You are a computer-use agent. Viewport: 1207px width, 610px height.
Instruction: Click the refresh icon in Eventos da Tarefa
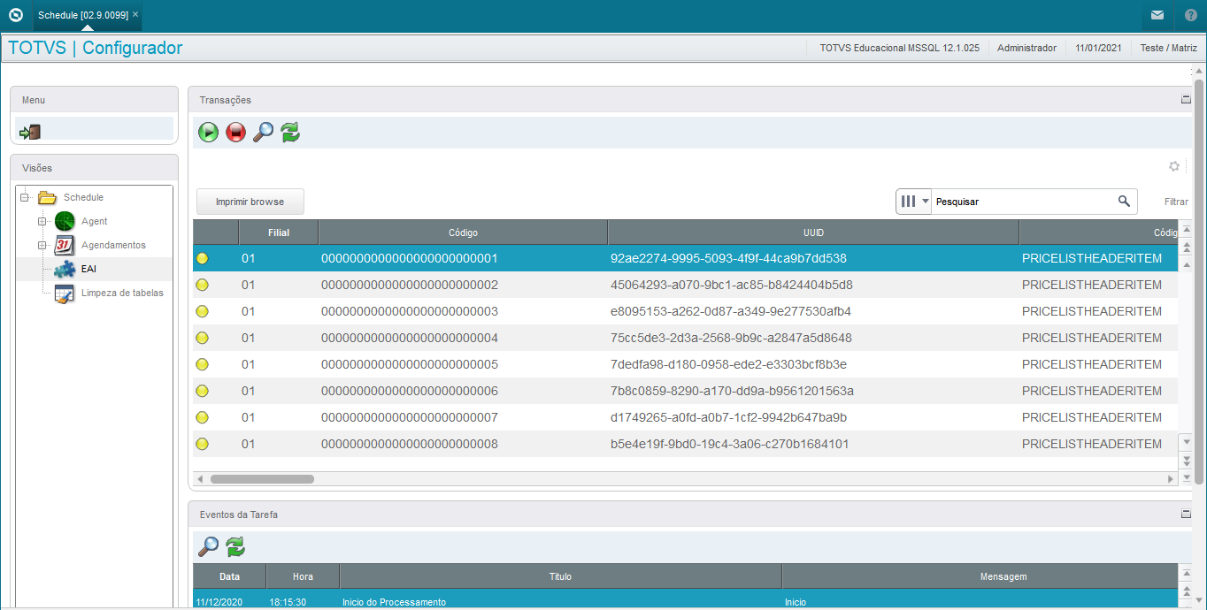pyautogui.click(x=235, y=546)
